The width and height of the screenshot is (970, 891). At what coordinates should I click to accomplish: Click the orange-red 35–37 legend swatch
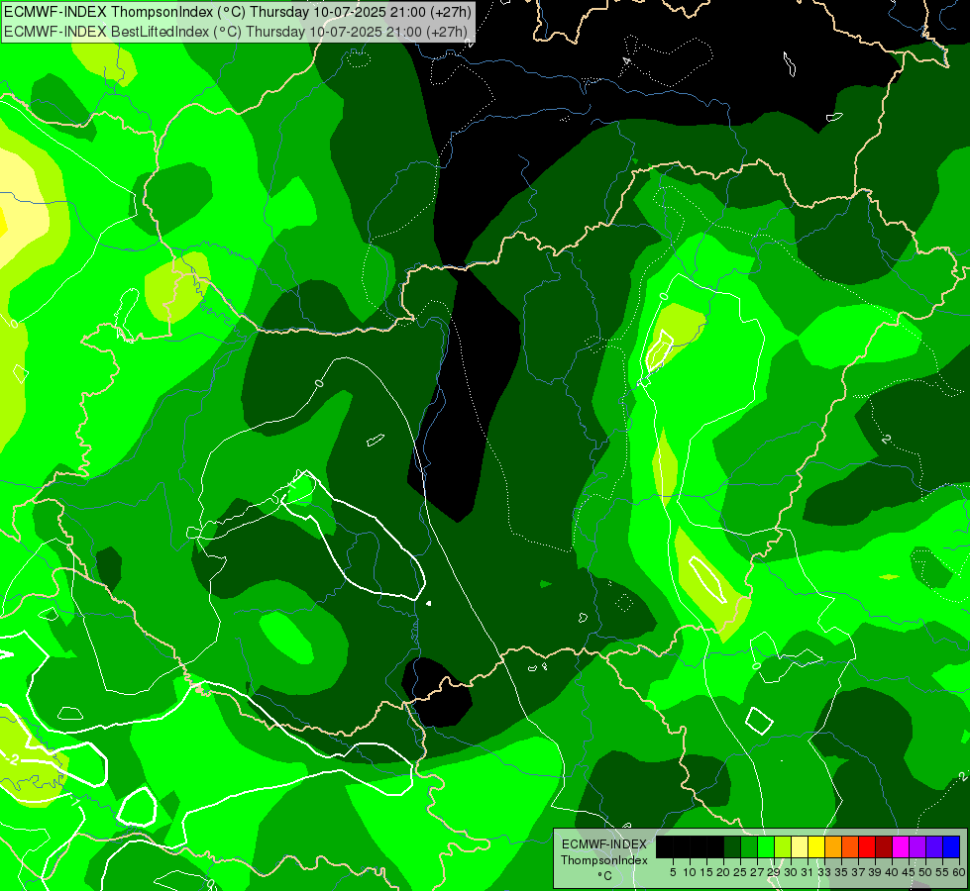tap(850, 847)
